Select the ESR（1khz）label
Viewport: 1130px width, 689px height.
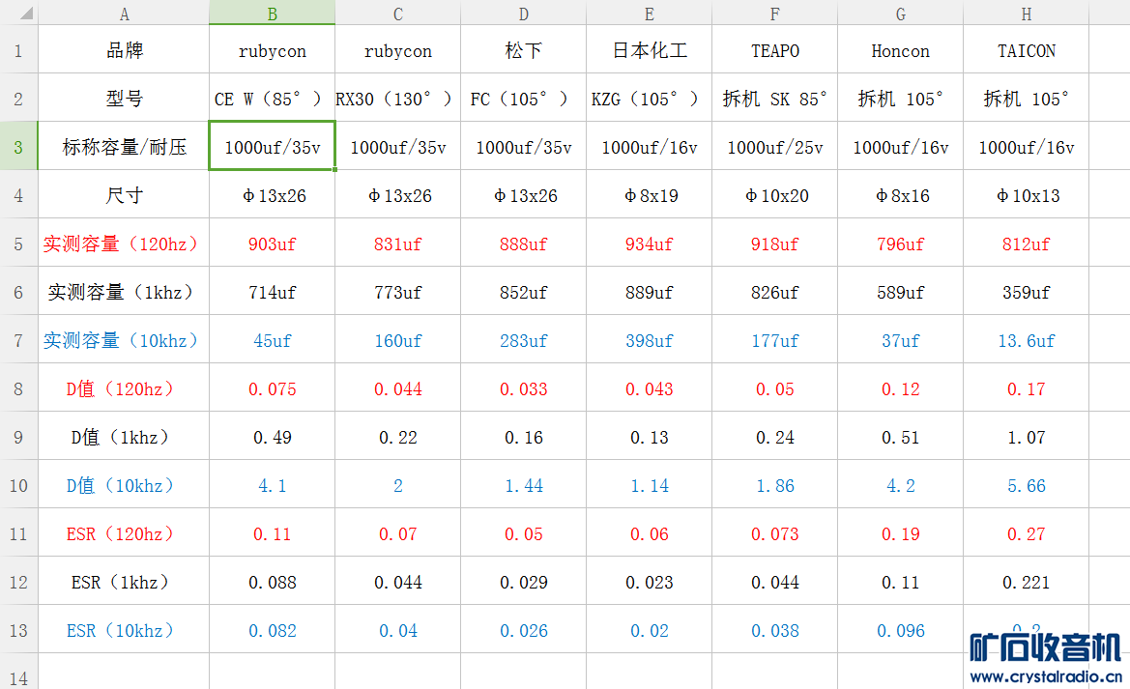[124, 582]
